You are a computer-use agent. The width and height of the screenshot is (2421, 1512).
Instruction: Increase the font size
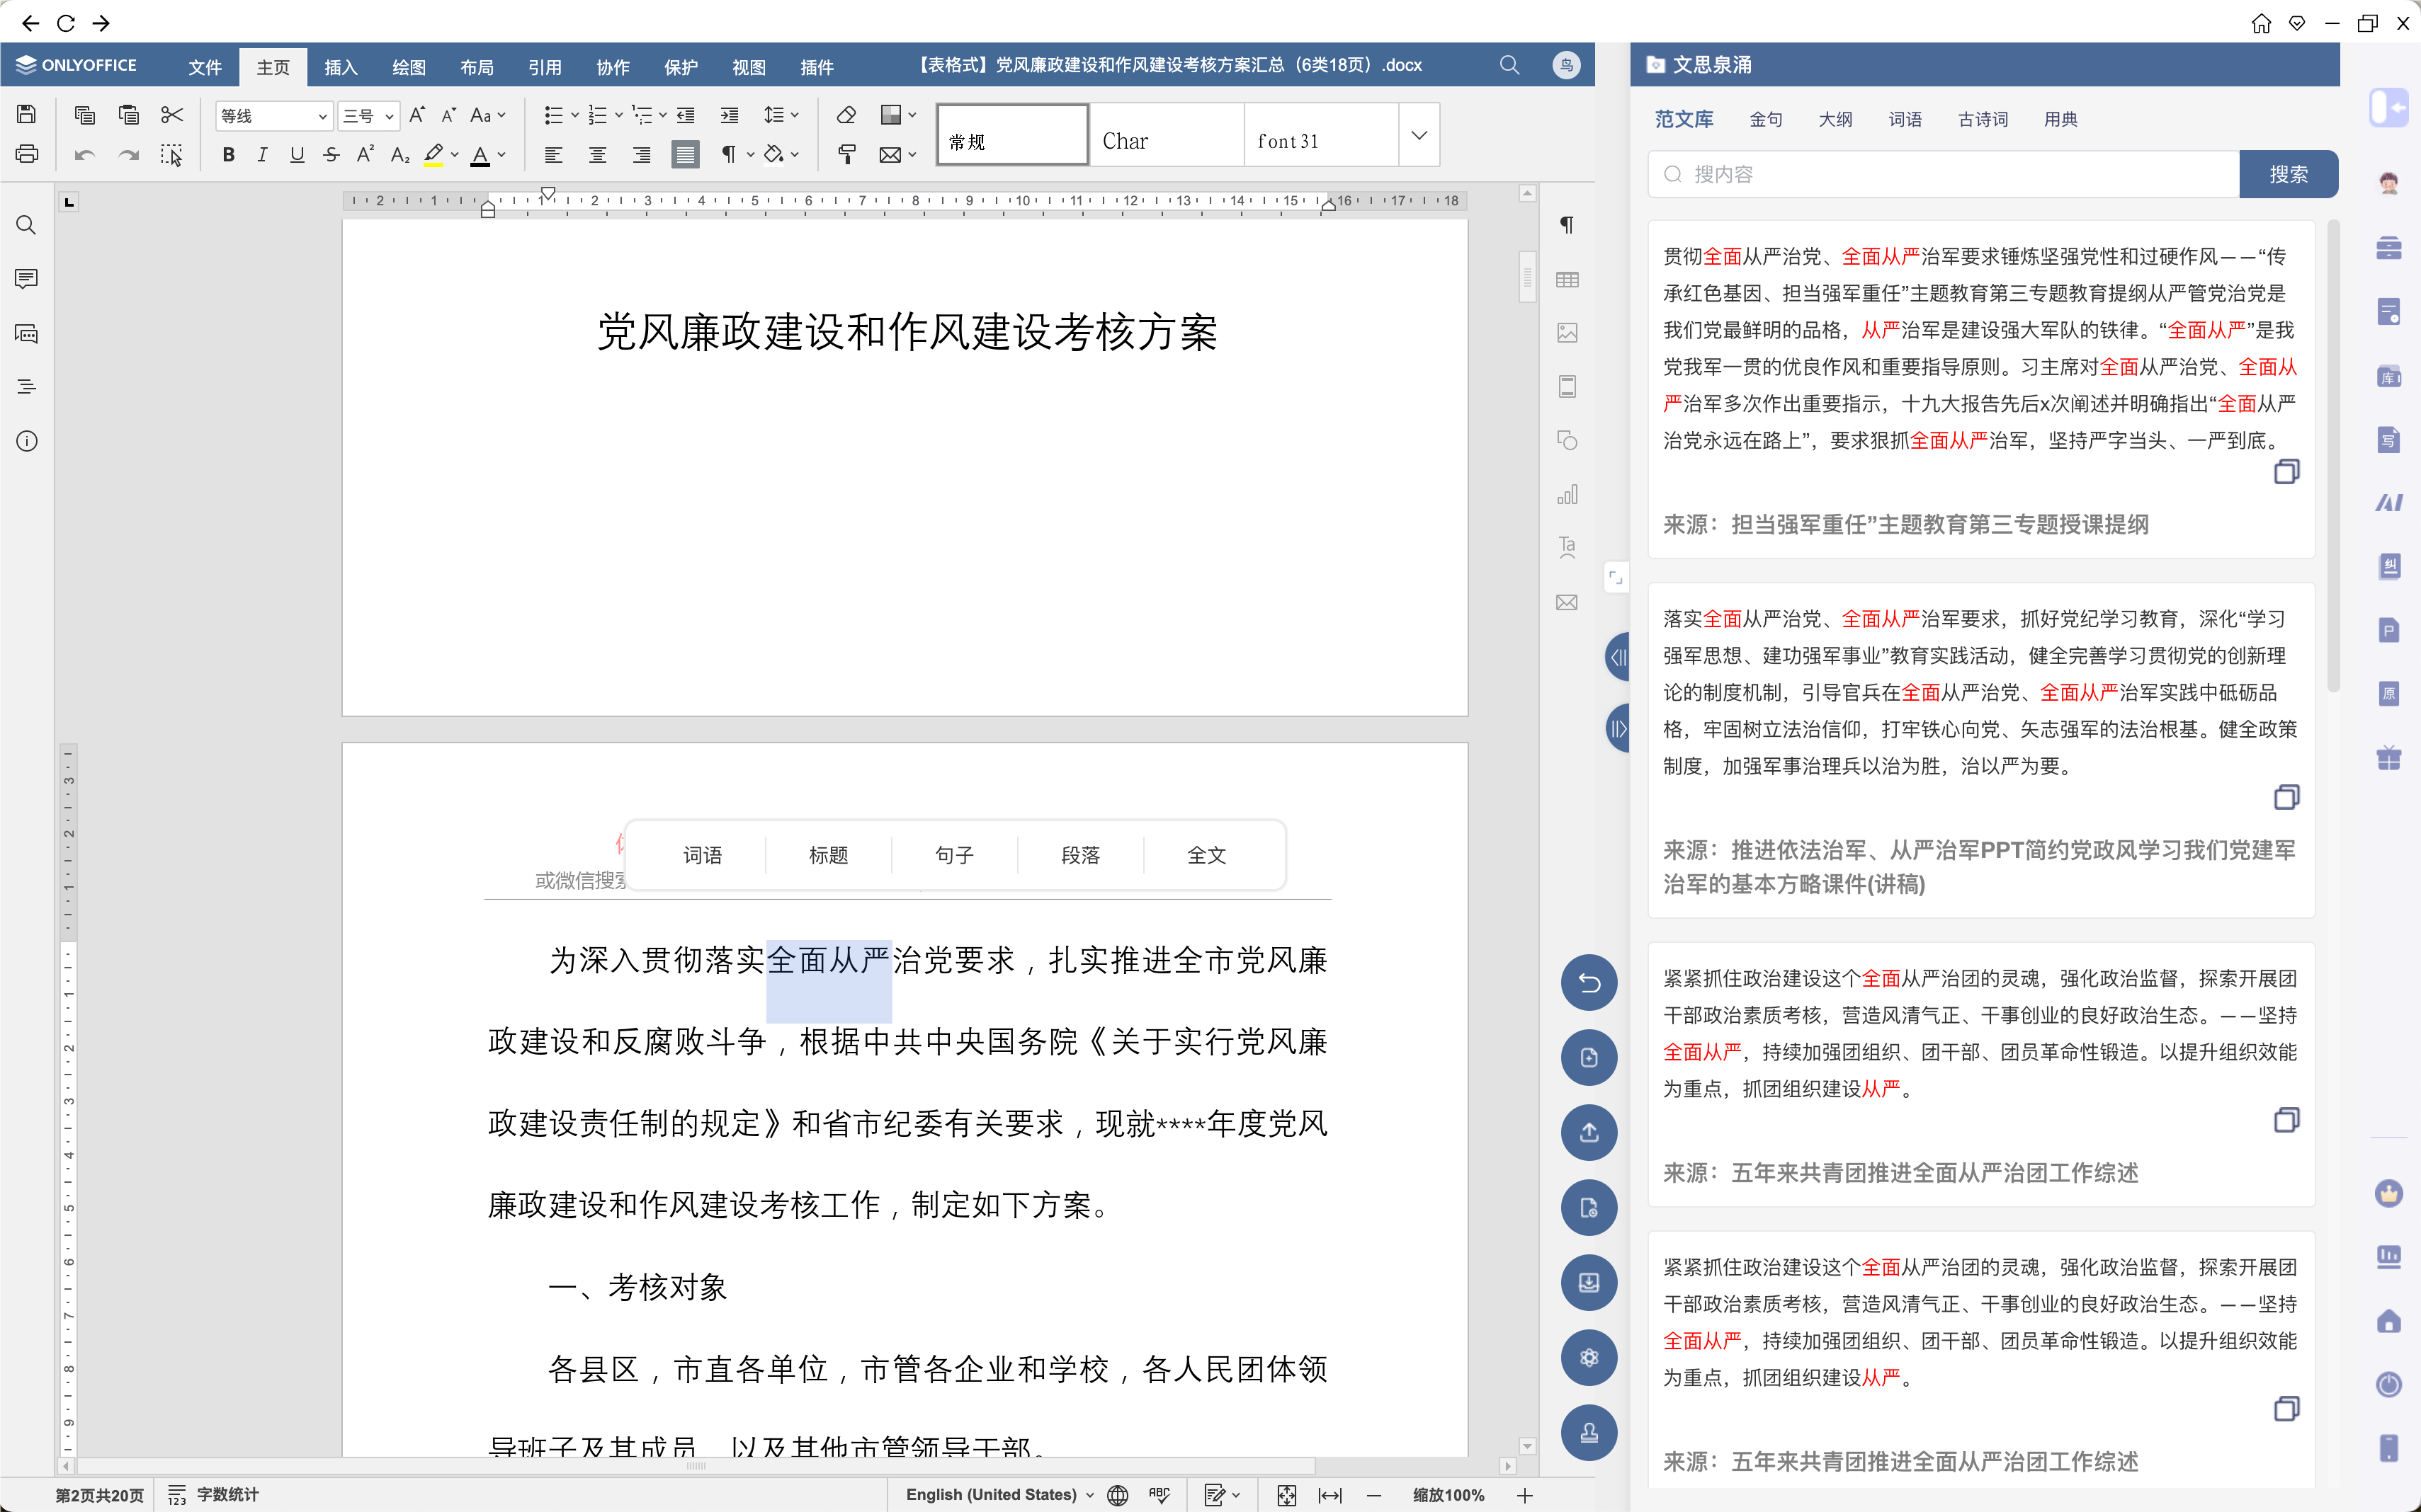417,115
